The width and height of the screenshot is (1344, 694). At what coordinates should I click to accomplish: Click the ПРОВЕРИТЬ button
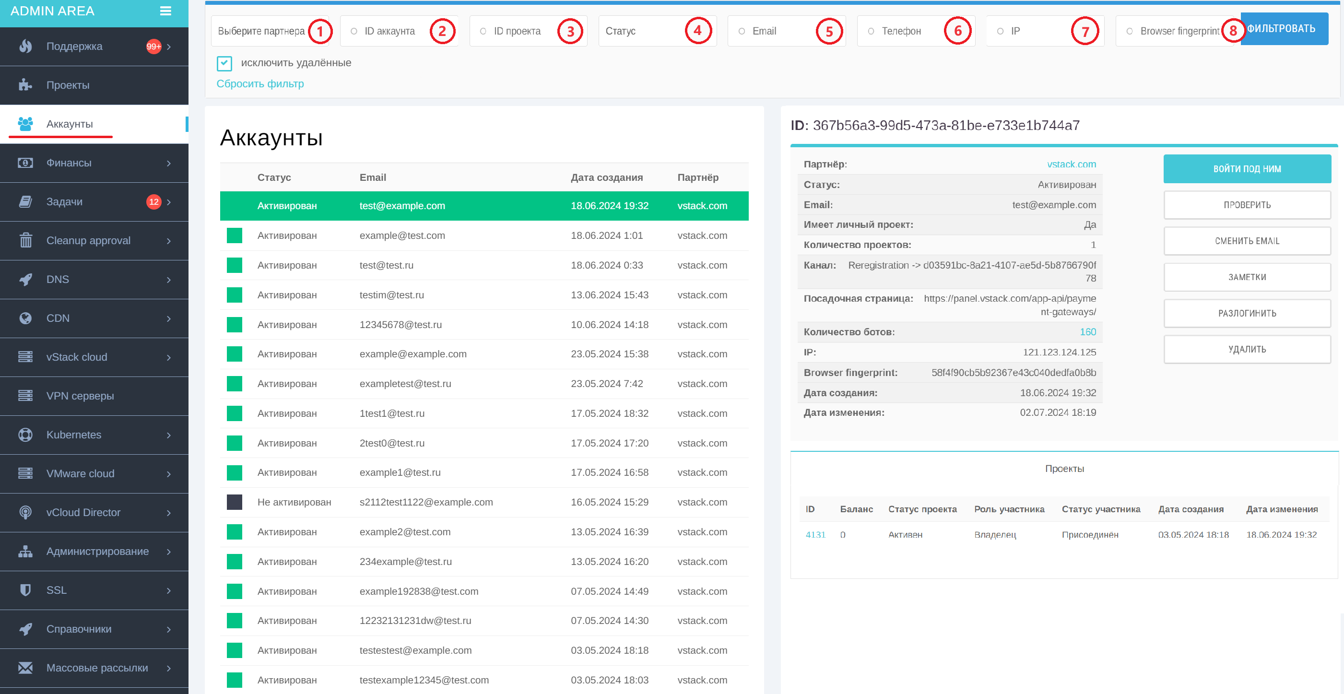pyautogui.click(x=1247, y=205)
